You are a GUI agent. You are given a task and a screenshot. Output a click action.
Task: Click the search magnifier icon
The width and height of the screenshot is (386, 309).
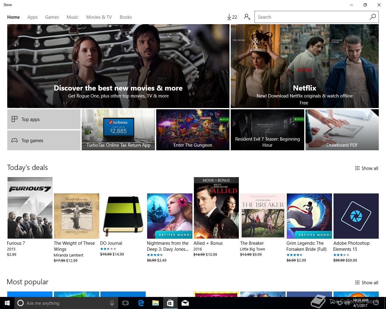(x=373, y=17)
